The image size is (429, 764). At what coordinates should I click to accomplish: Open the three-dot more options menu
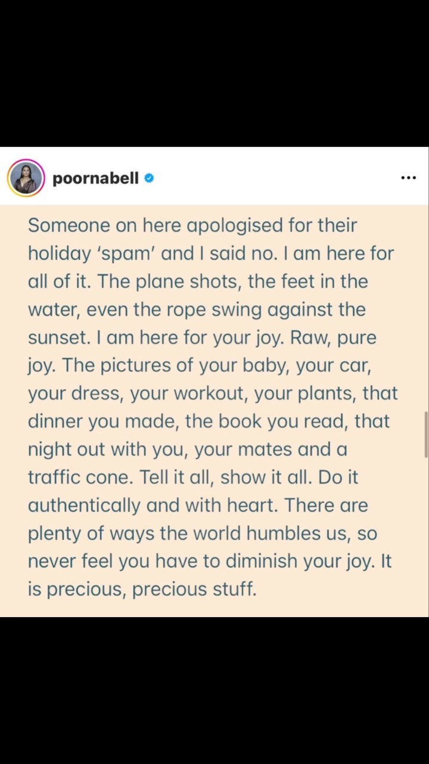tap(408, 178)
